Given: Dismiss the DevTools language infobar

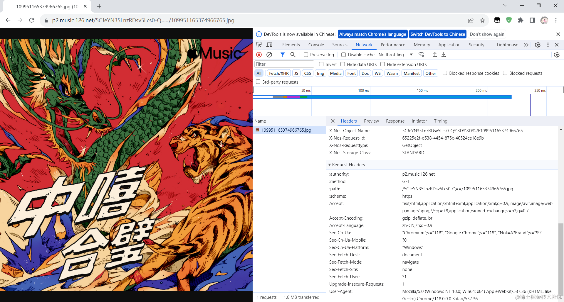Looking at the screenshot, I should 558,34.
